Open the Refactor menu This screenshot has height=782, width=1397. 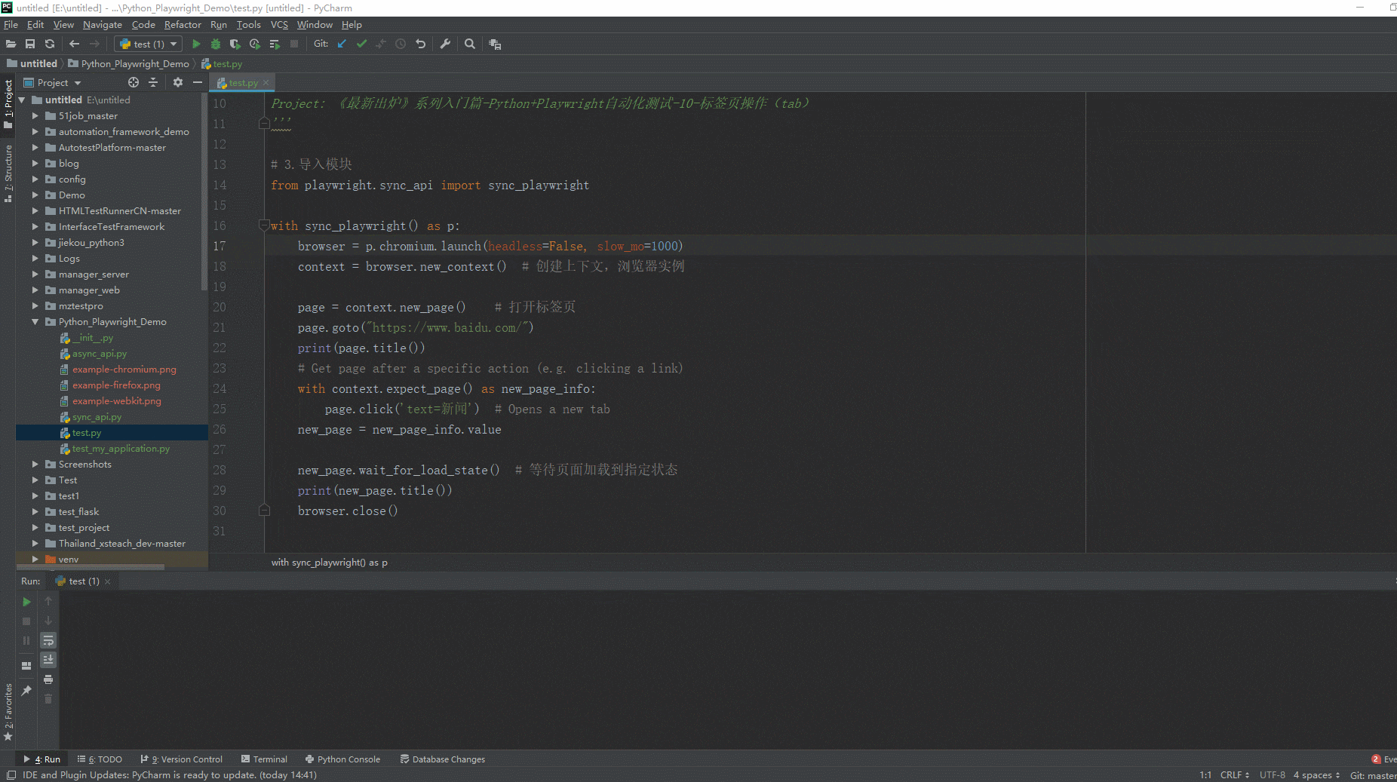183,24
